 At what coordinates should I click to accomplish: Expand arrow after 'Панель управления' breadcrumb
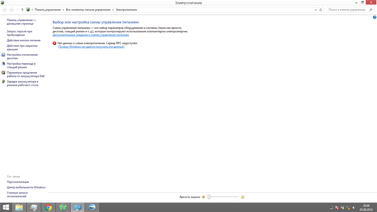click(63, 10)
